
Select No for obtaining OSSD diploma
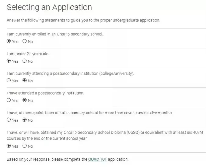(x=24, y=146)
